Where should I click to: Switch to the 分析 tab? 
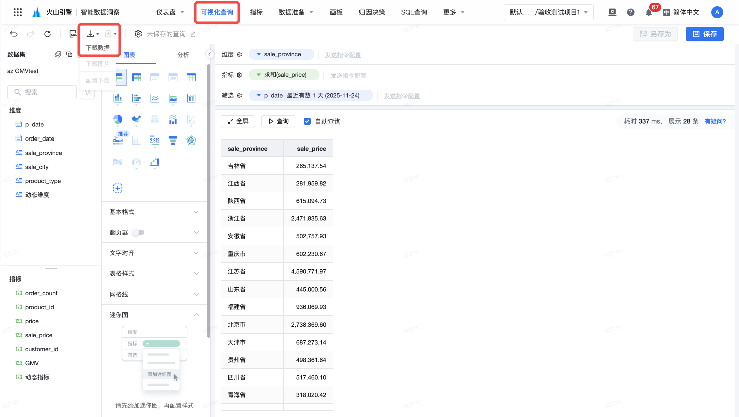tap(183, 55)
